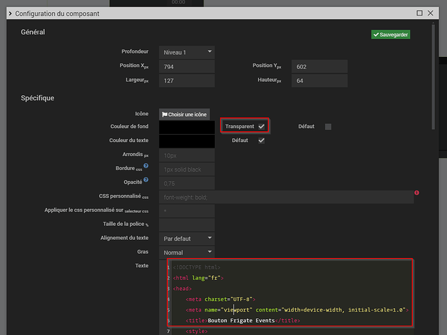Click the CSS personnalisé text field

(286, 197)
